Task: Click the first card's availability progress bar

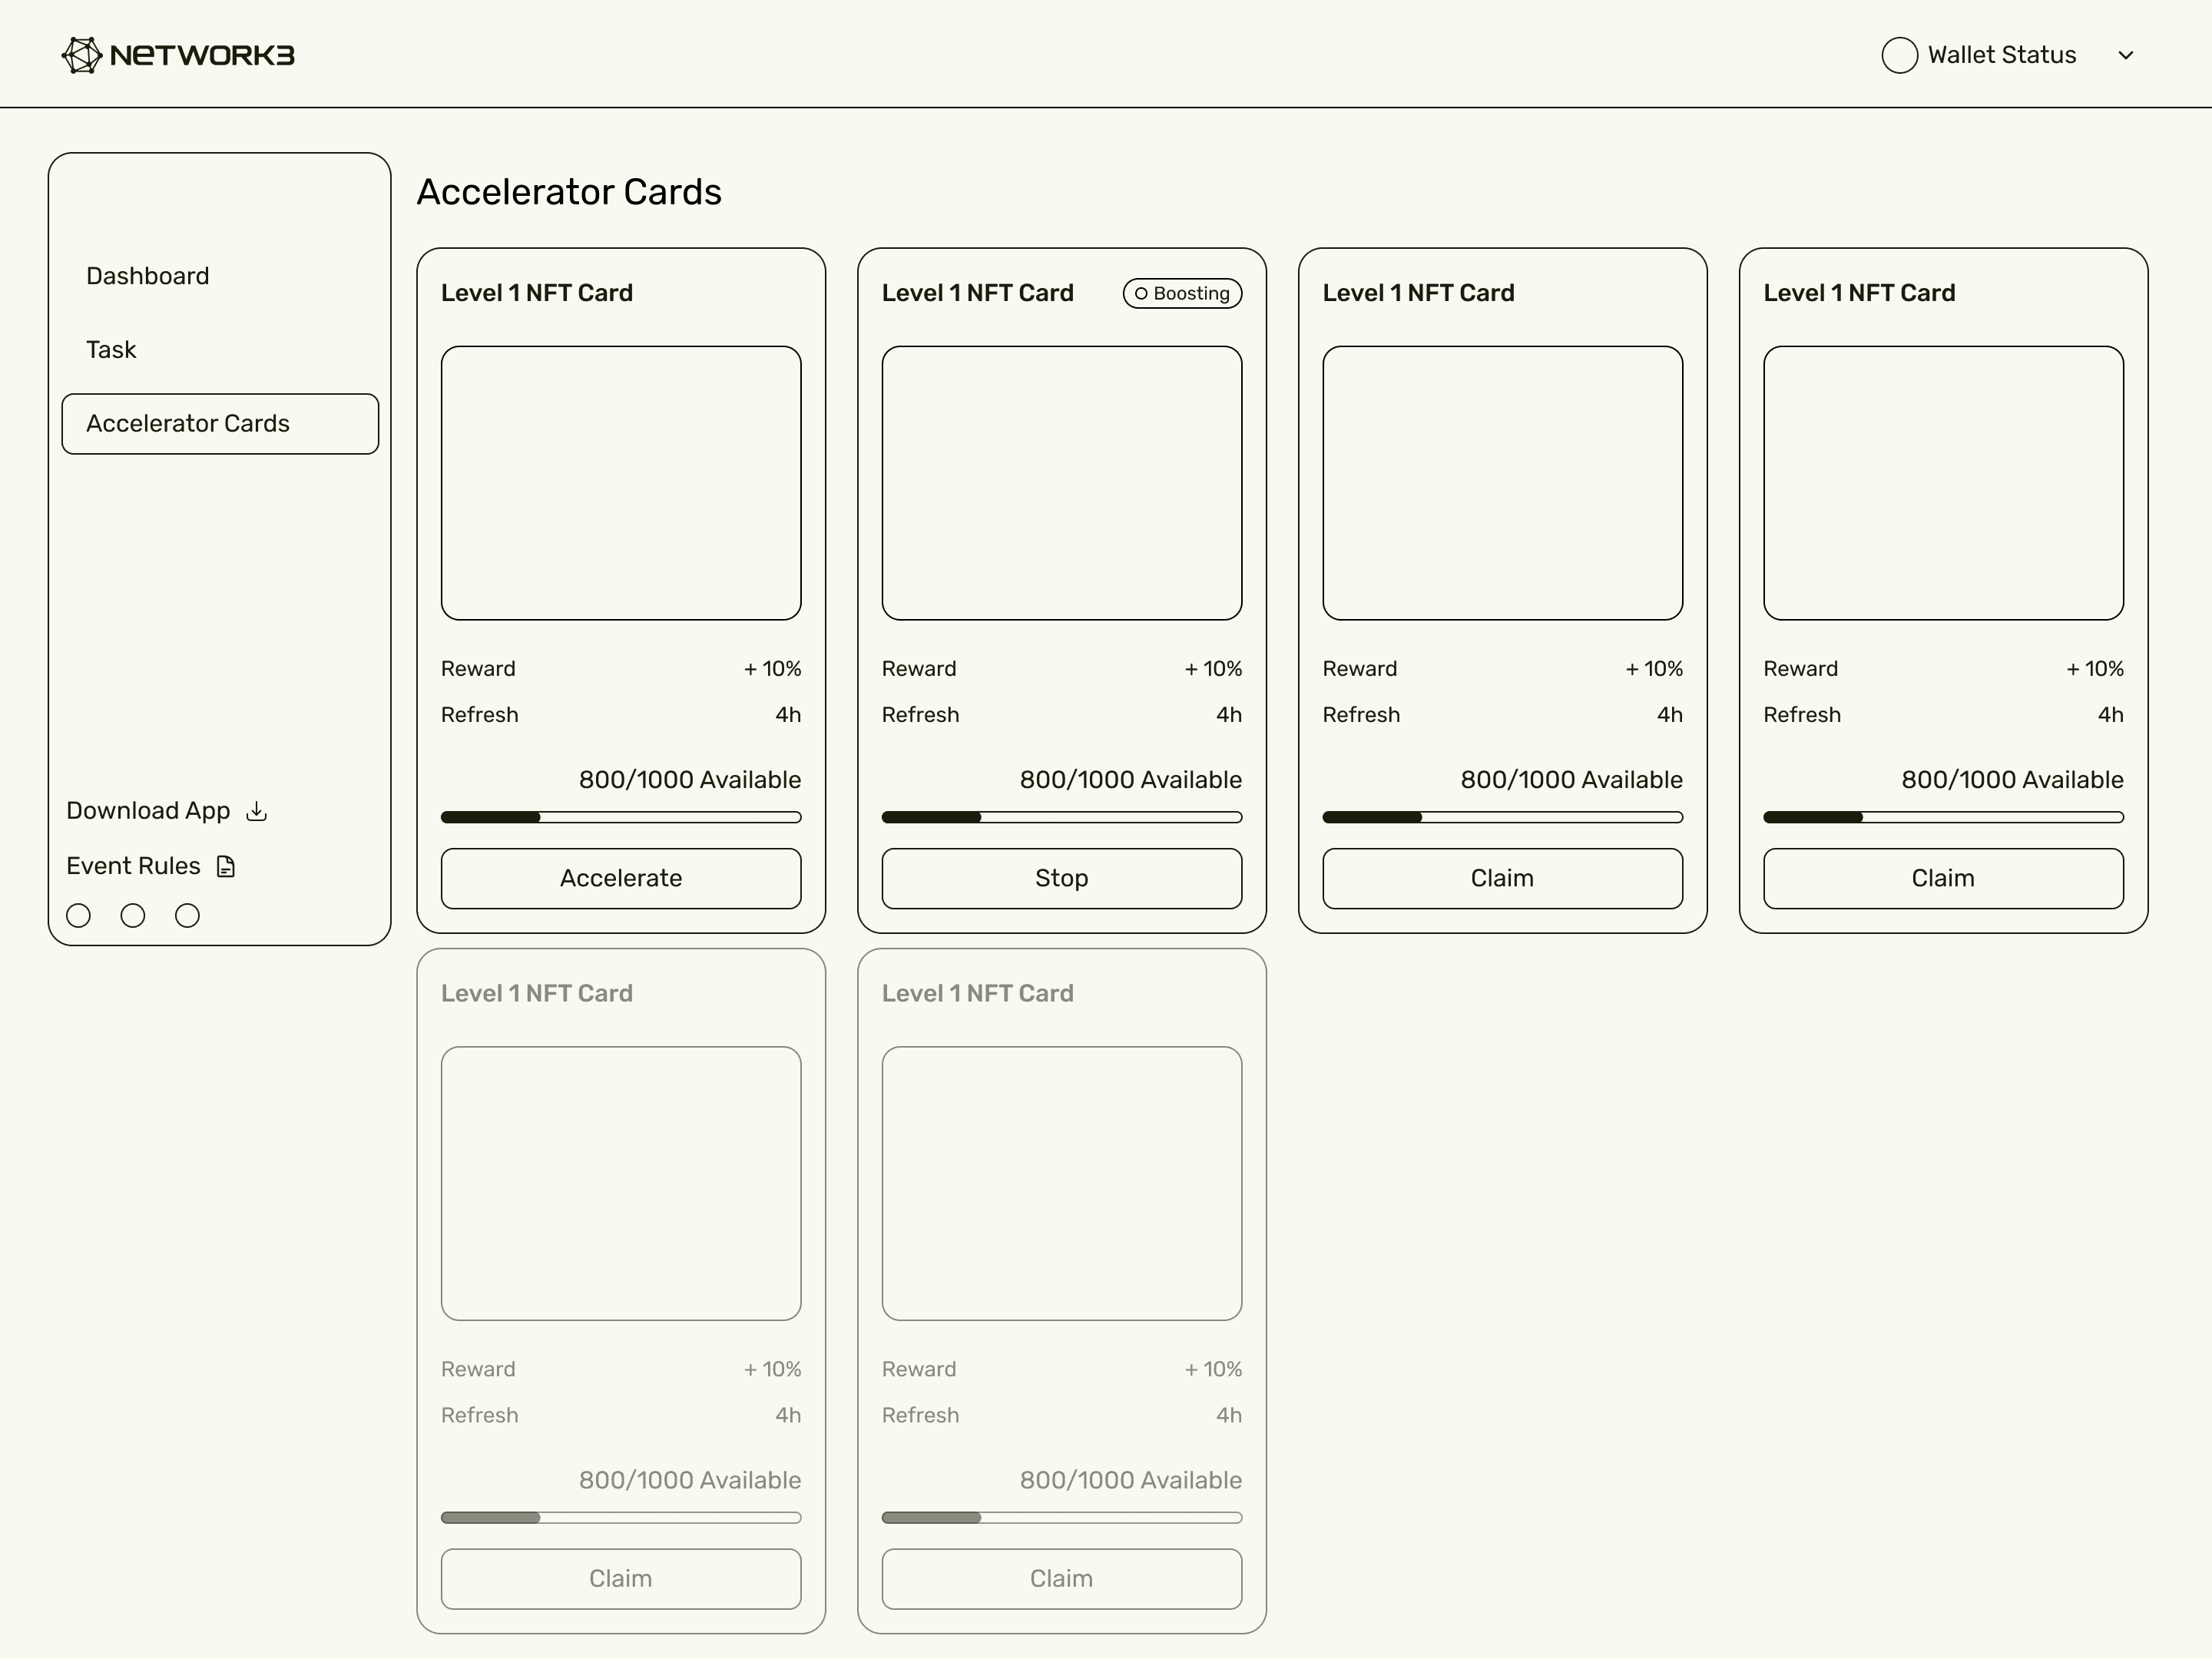Action: coord(620,817)
